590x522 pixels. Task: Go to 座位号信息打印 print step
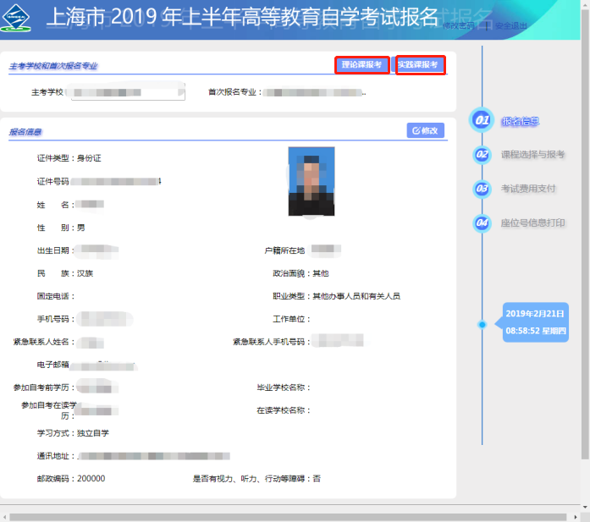pyautogui.click(x=532, y=223)
